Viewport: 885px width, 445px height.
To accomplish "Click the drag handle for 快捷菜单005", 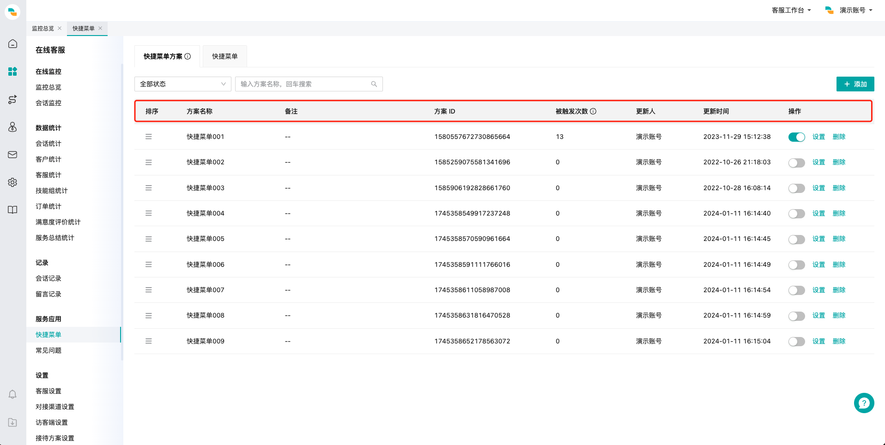I will 149,239.
